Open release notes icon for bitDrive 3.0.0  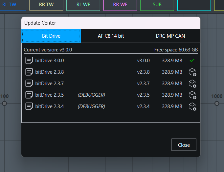(x=29, y=60)
